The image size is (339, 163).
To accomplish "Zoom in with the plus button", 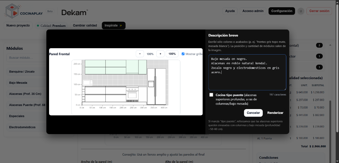I will (160, 54).
